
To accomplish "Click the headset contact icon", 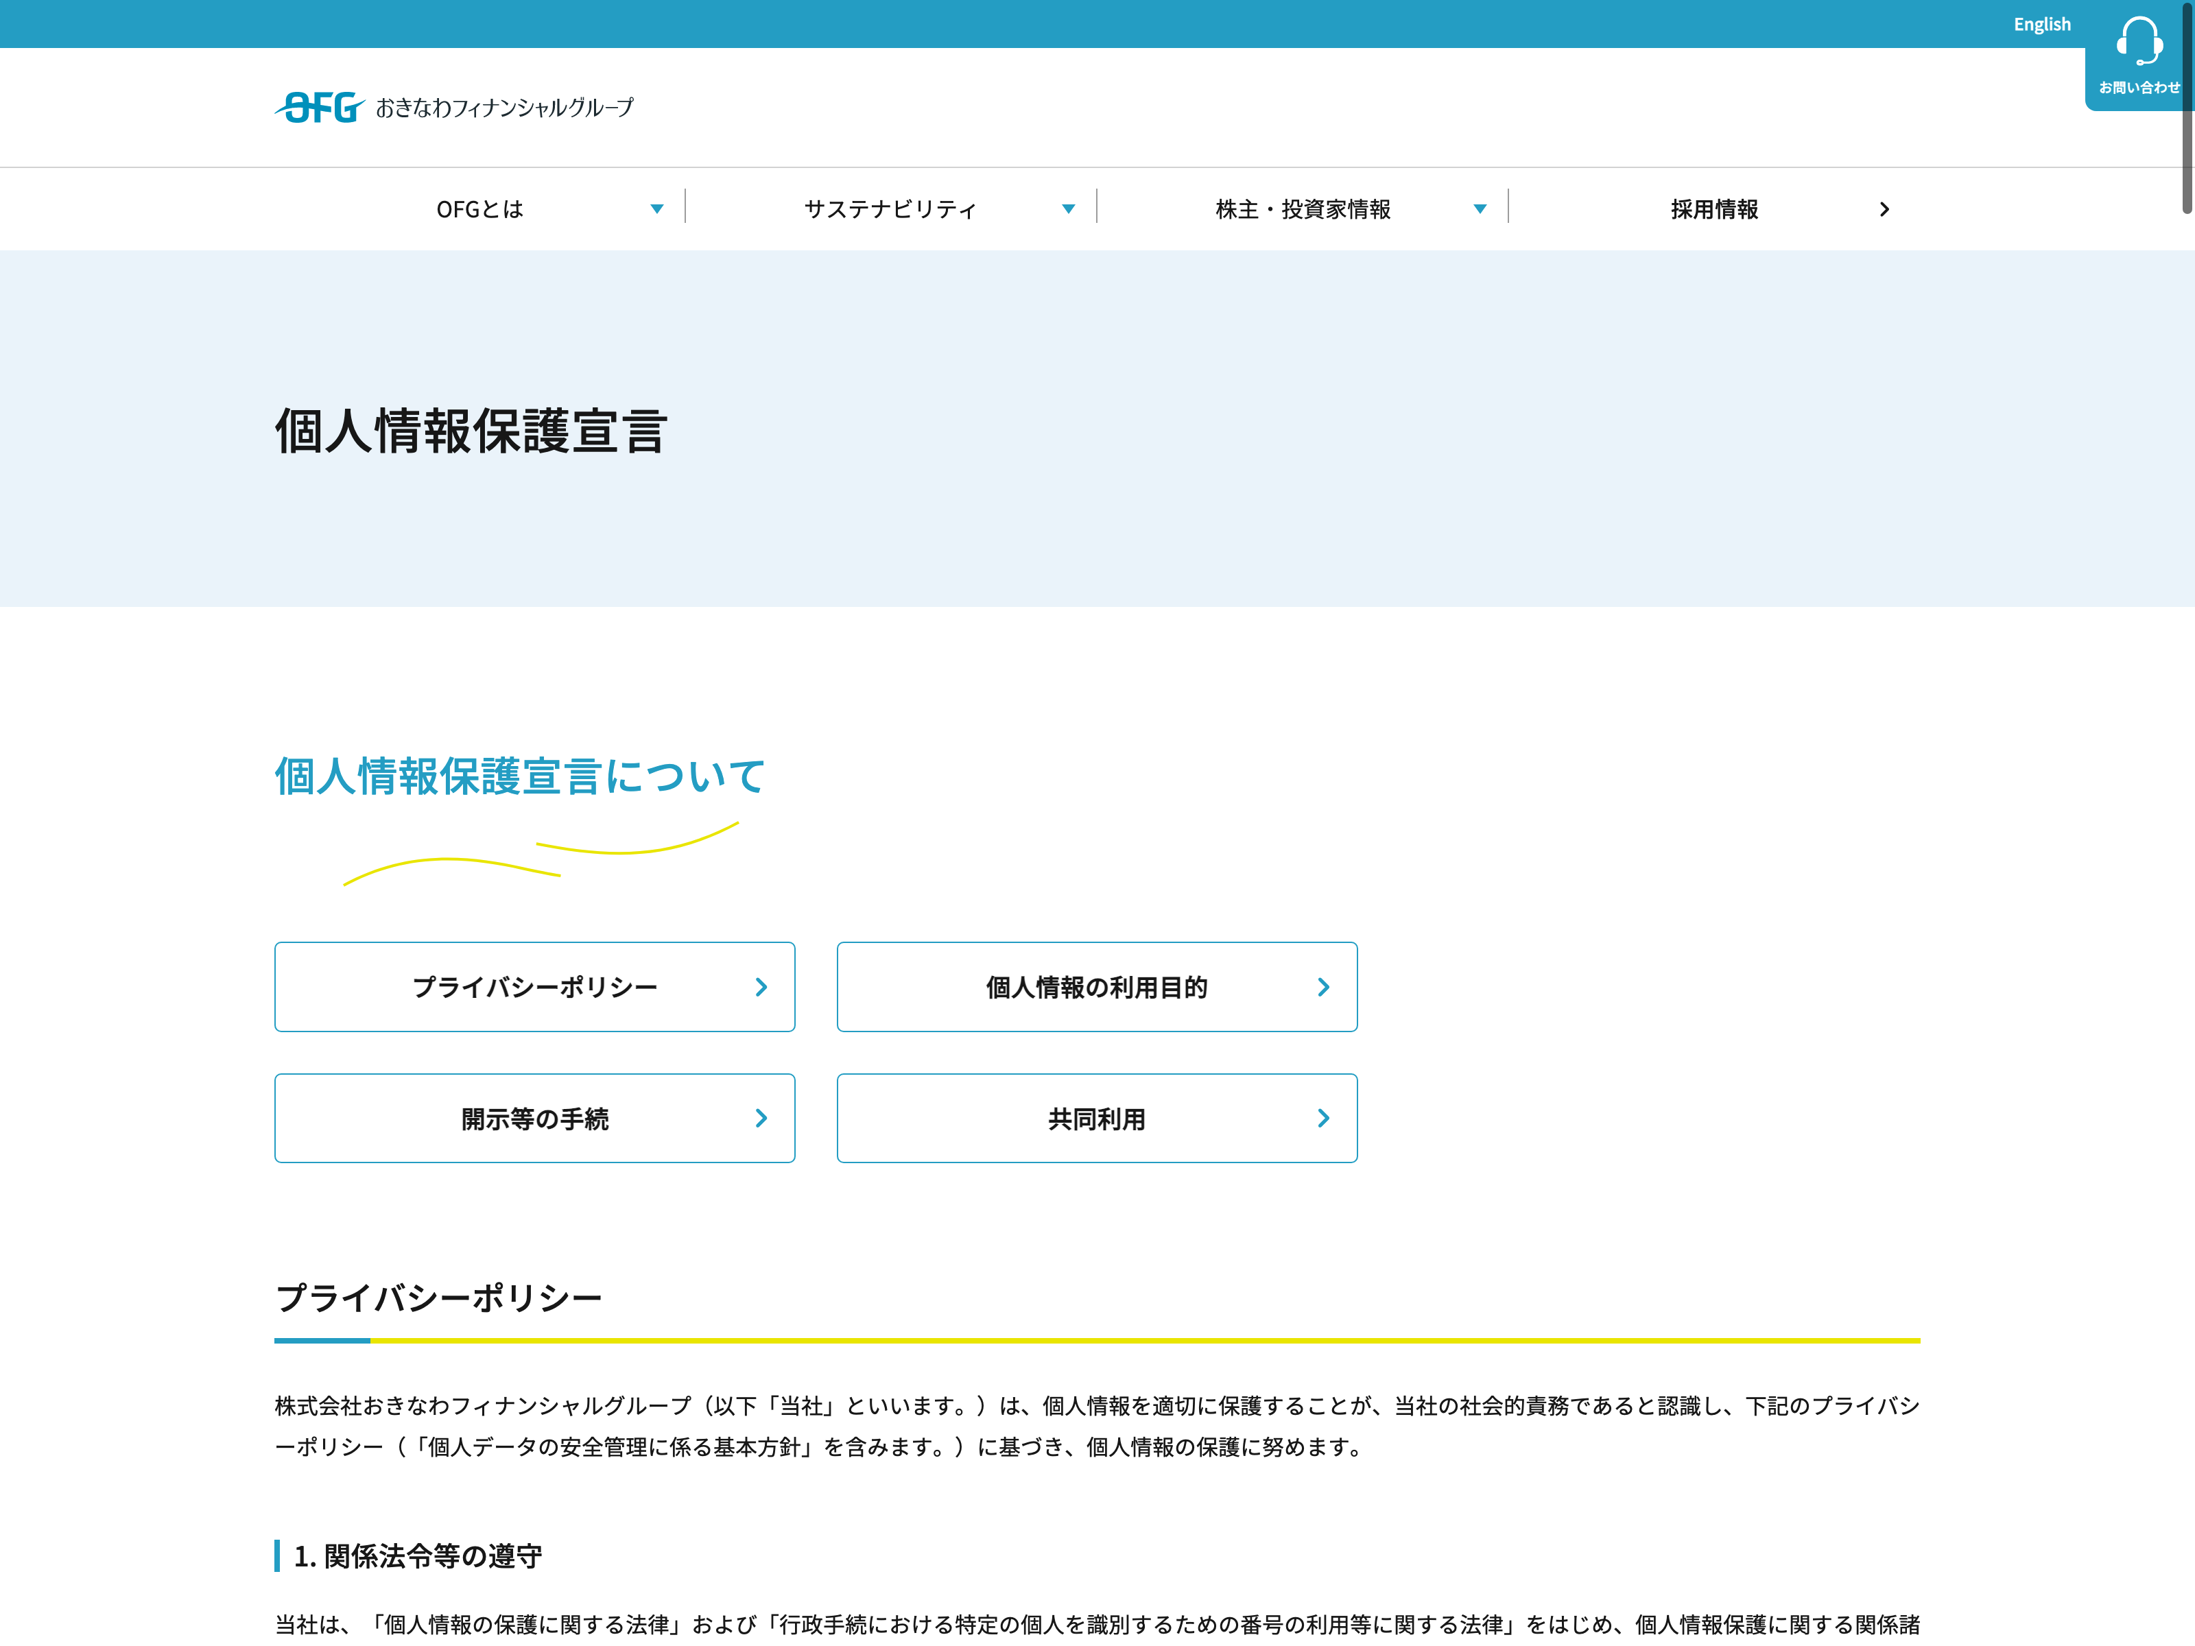I will (2139, 42).
